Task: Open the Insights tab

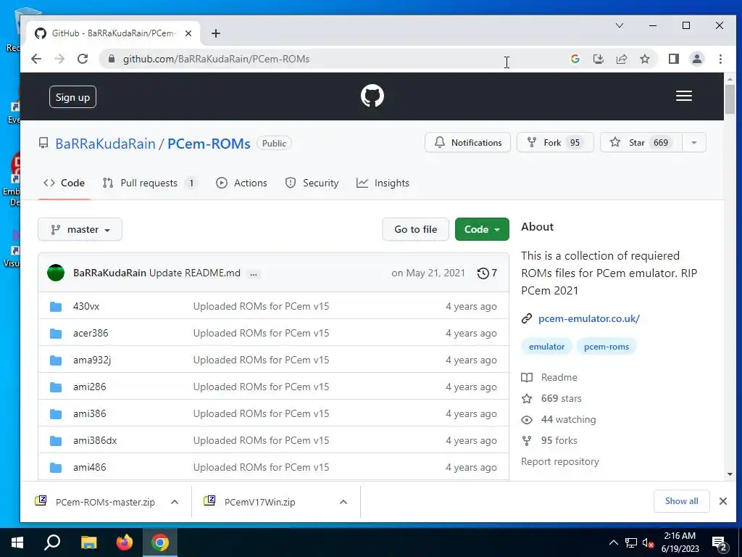Action: [383, 183]
